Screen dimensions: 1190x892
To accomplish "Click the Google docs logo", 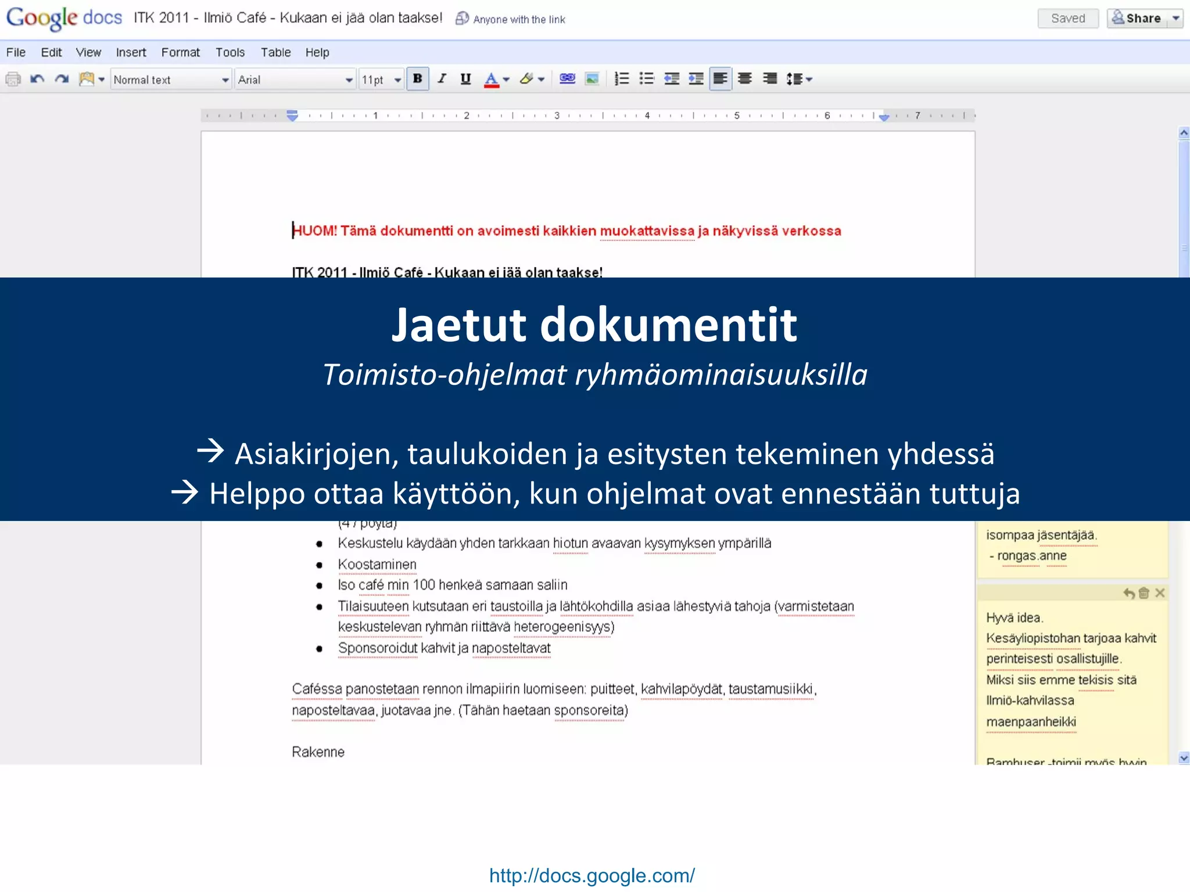I will [64, 18].
